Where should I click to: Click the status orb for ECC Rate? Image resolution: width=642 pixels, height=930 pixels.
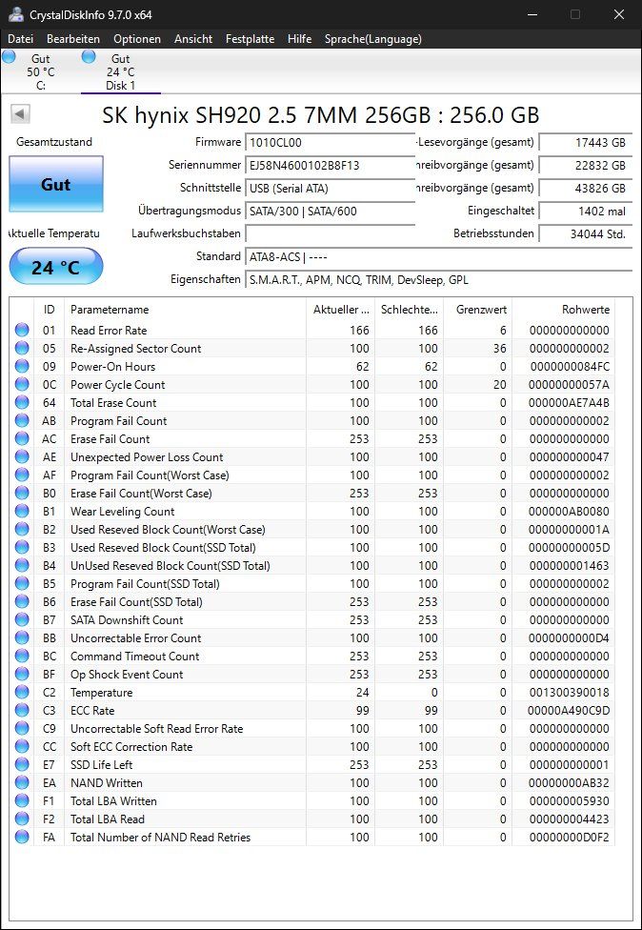click(x=22, y=711)
